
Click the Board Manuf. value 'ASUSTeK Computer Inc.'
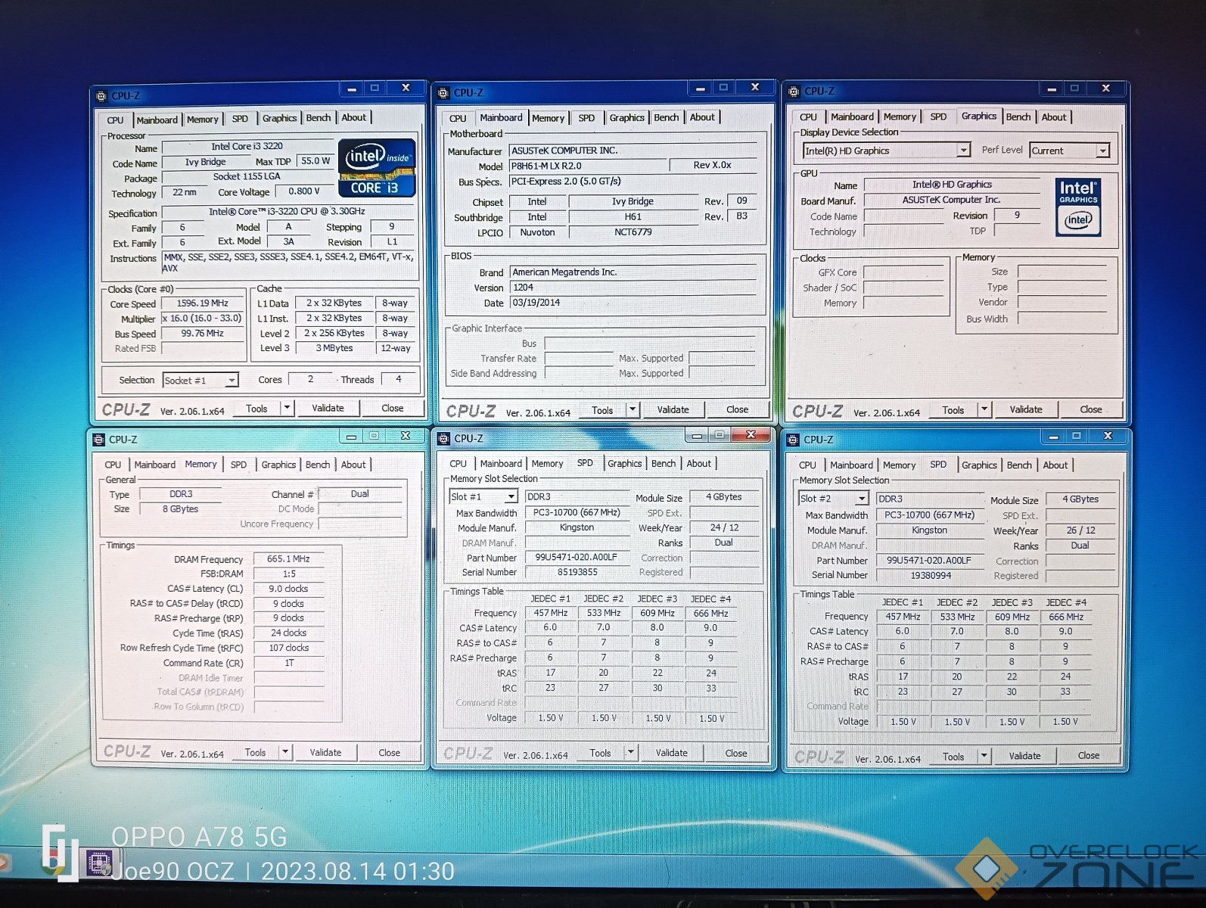pos(951,200)
